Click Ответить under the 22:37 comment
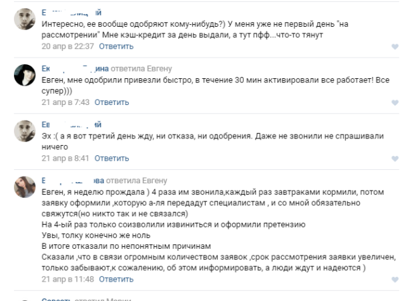Screen dimensions: 410x301 (116, 46)
